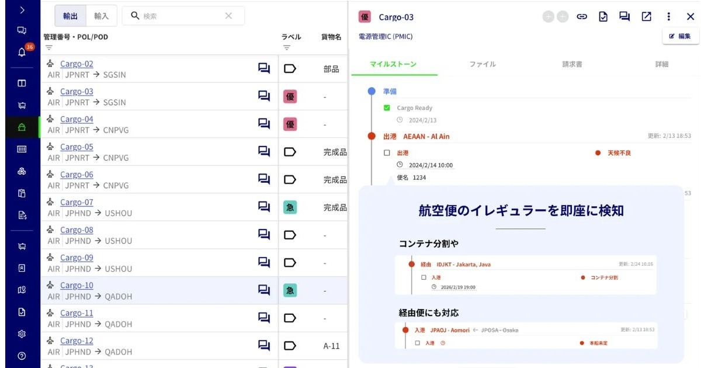Viewport: 701px width, 368px height.
Task: Open the Cargo-07 link
Action: click(77, 203)
